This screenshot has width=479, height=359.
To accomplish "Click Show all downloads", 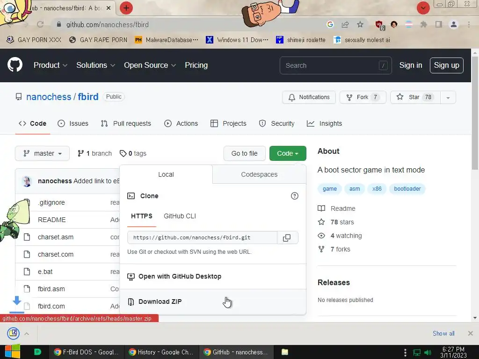I will 443,333.
